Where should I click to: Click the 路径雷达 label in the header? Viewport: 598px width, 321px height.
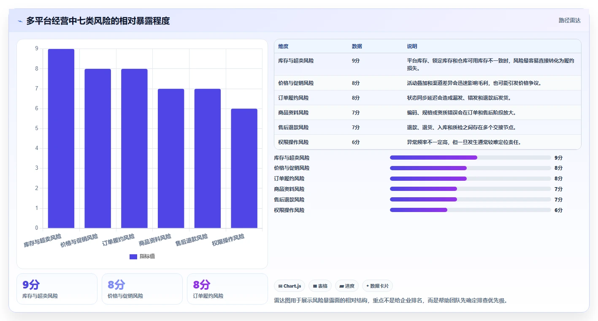point(569,20)
